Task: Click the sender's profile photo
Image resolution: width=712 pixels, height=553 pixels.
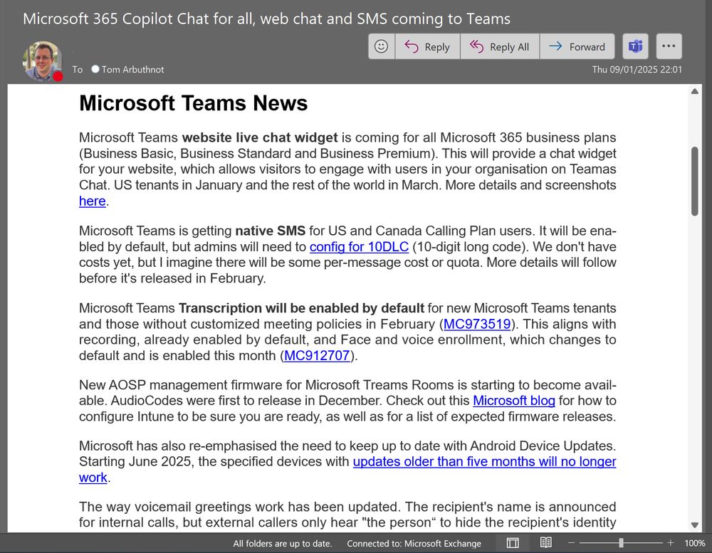Action: tap(42, 61)
